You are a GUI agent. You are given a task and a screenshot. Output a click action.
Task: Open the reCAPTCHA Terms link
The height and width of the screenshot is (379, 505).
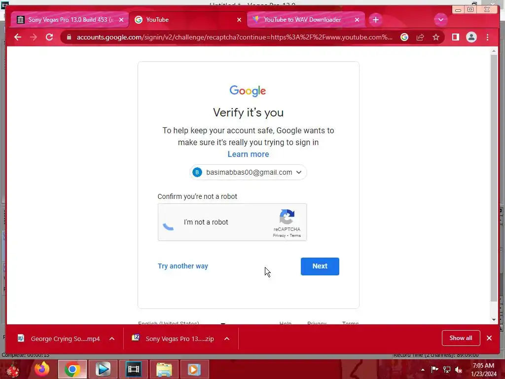(x=295, y=235)
